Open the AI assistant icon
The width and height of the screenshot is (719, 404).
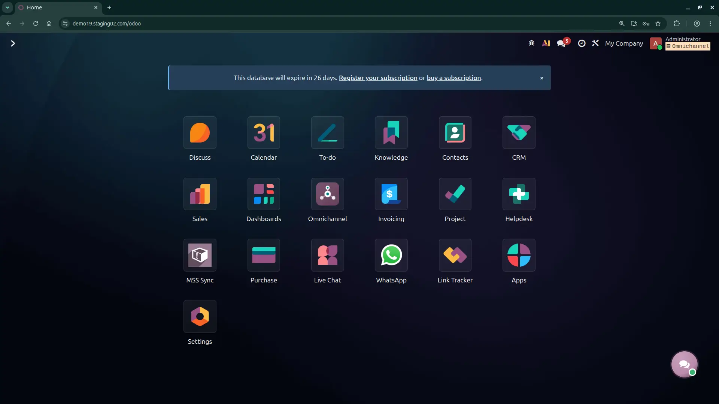click(x=546, y=43)
